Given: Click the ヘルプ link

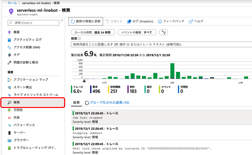Looking at the screenshot, I should 196,21.
